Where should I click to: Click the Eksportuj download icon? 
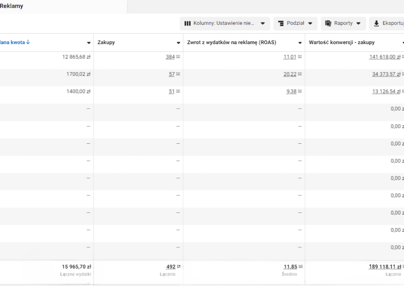coord(376,23)
